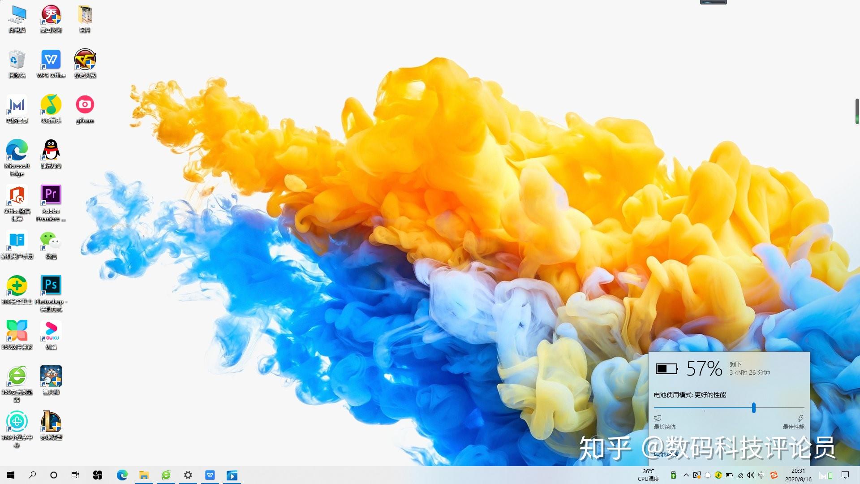Select the 穿越火线 game shortcut

click(x=85, y=64)
